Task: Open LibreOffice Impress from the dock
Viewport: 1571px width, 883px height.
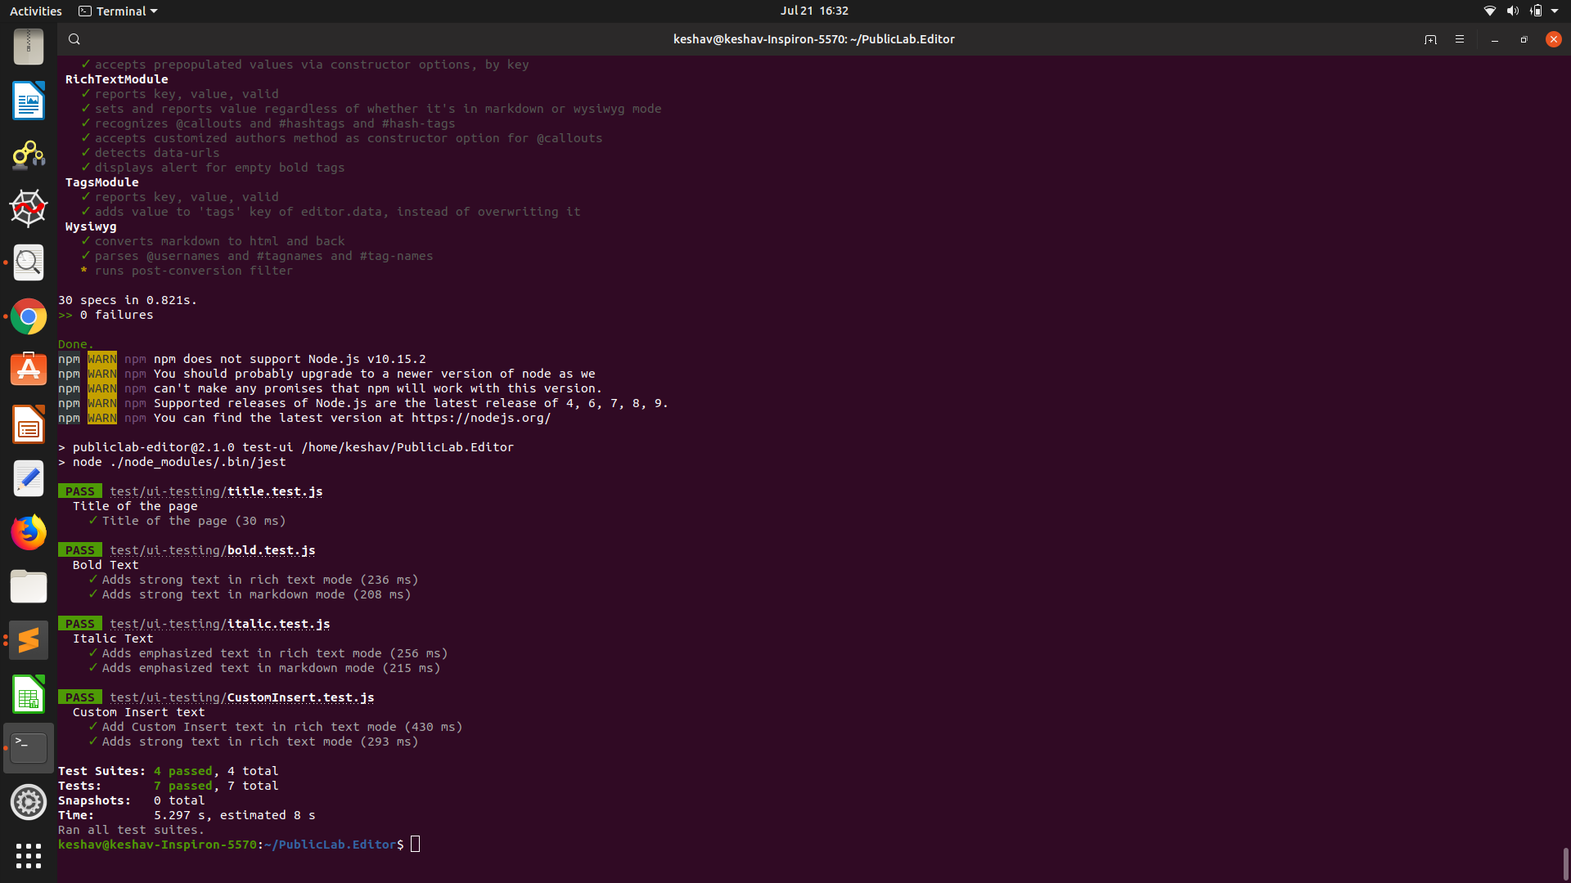Action: tap(29, 424)
